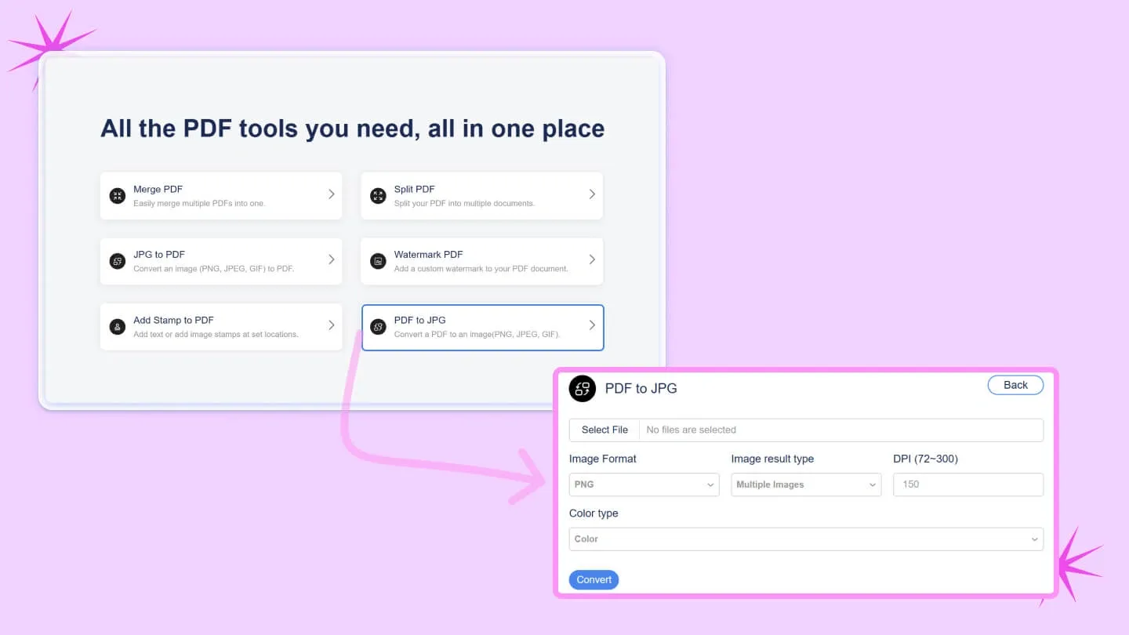Focus the DPI input field
The width and height of the screenshot is (1129, 635).
(x=968, y=484)
